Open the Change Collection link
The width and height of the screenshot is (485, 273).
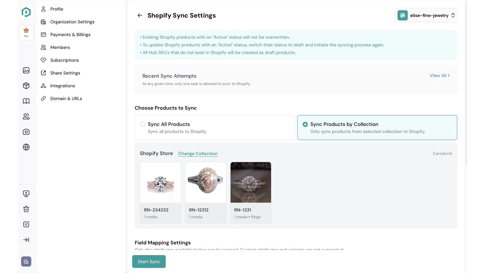click(198, 153)
